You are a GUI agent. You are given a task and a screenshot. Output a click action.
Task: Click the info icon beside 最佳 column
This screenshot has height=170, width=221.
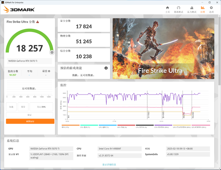tap(49, 71)
